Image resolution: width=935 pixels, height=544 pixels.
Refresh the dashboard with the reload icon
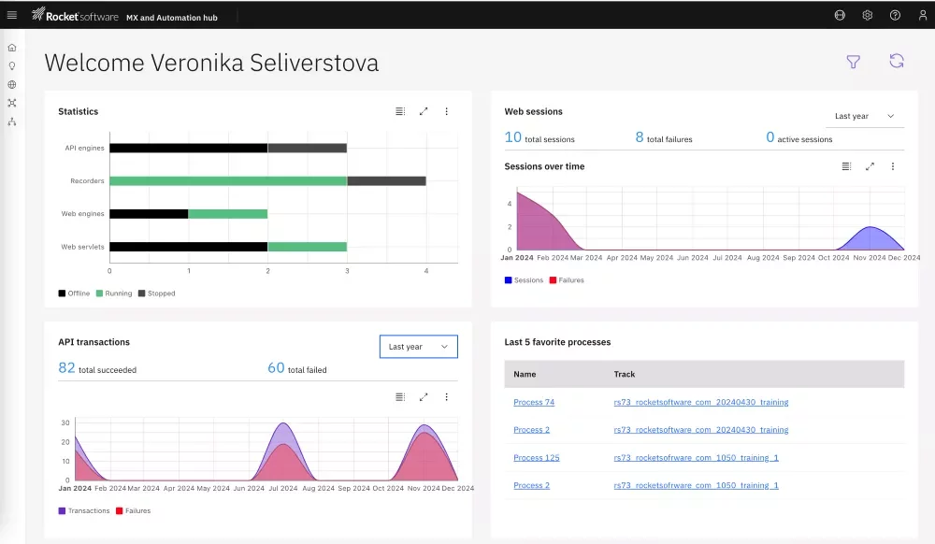(896, 62)
